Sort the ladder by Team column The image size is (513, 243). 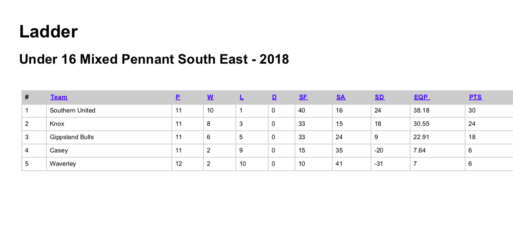coord(59,97)
